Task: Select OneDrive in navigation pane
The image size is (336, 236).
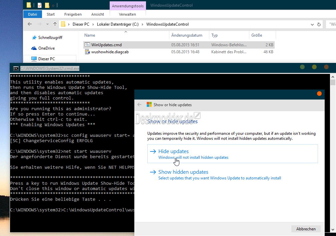Action: tap(47, 48)
